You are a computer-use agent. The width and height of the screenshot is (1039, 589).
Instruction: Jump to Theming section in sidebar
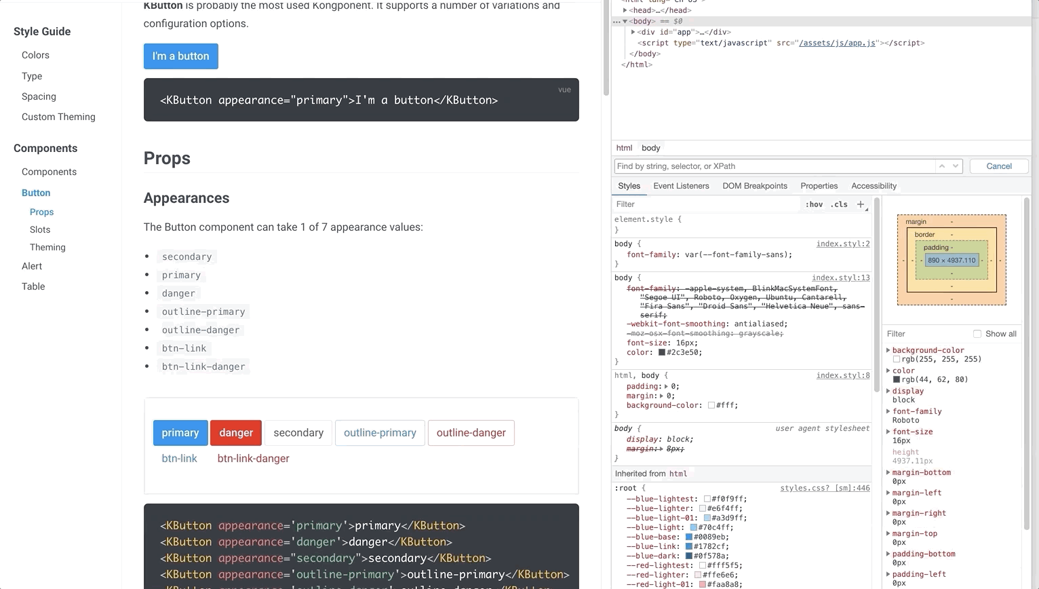tap(47, 247)
